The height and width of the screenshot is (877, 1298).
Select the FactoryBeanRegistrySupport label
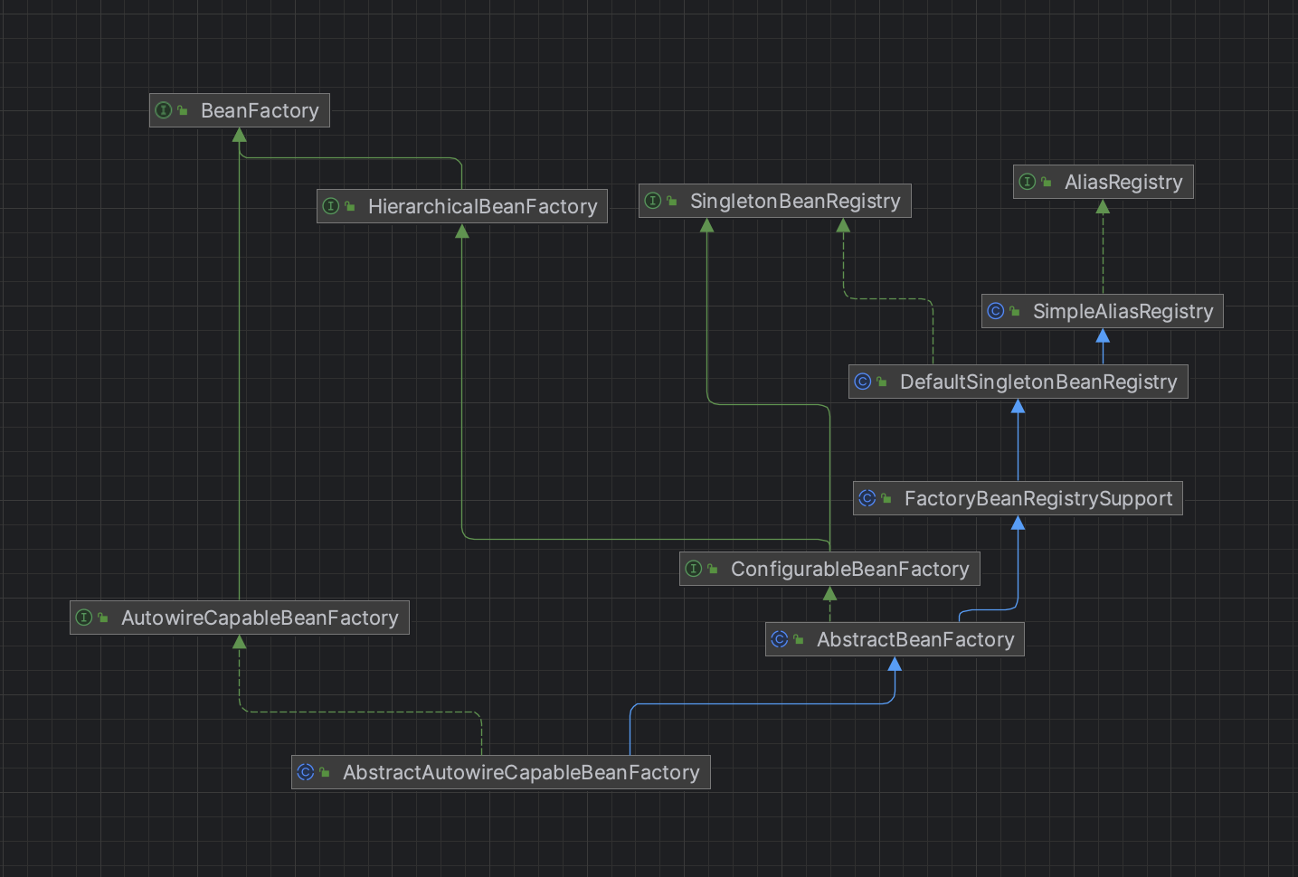[x=1038, y=498]
